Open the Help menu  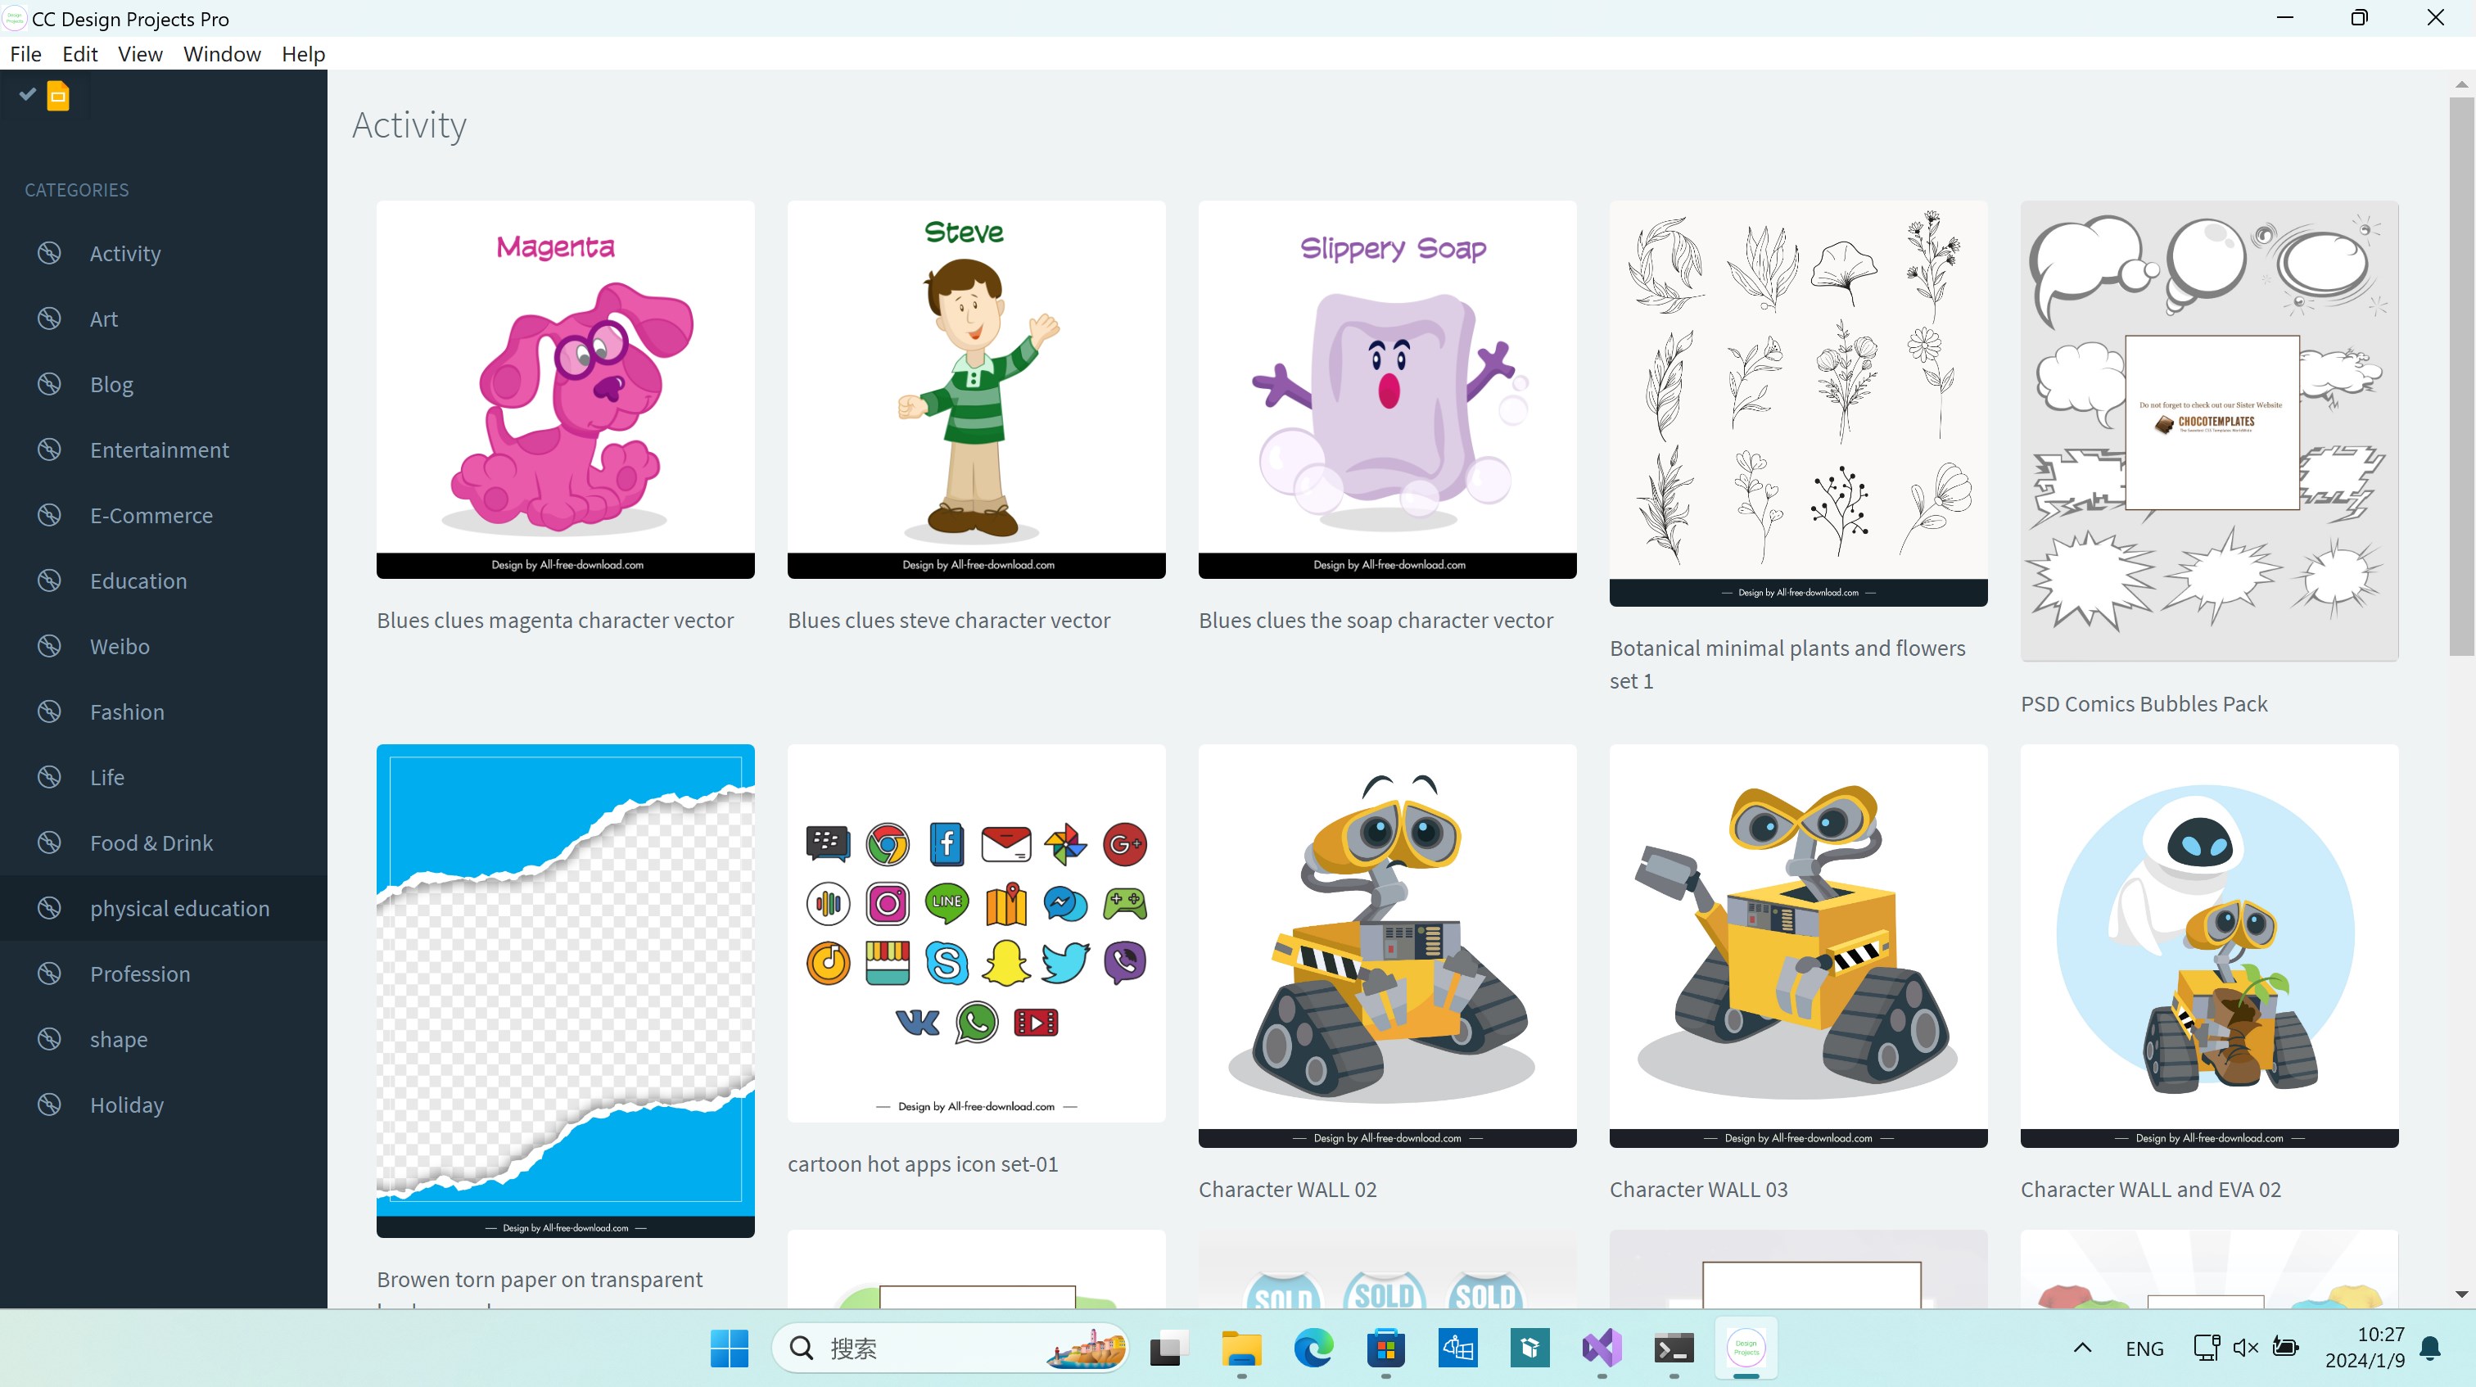tap(303, 54)
